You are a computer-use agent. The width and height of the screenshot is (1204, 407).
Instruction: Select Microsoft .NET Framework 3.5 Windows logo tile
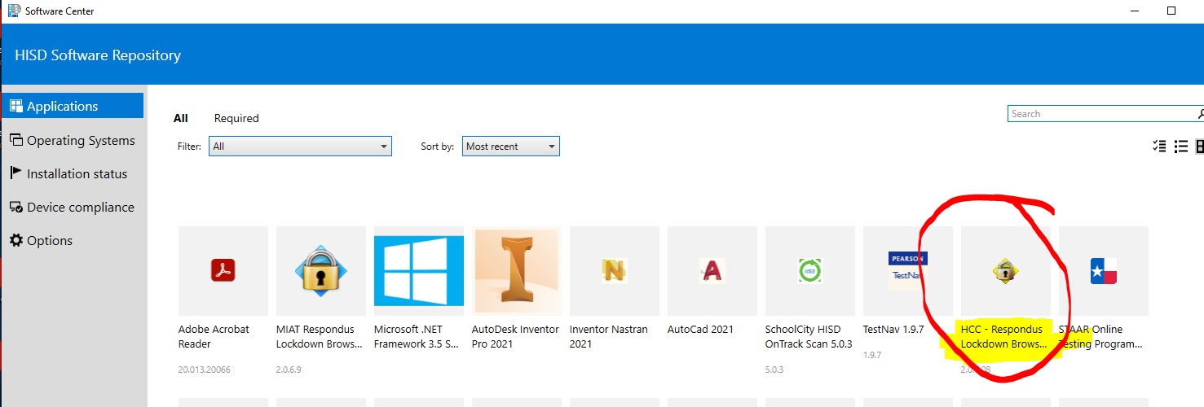418,270
